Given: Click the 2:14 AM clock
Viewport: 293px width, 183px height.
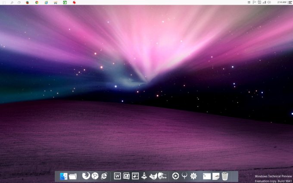Looking at the screenshot, I should [x=282, y=2].
